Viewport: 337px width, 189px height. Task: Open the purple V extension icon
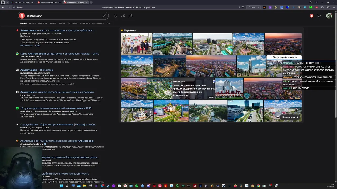click(x=270, y=7)
